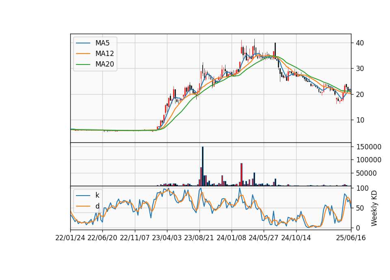Click the 22/01/24 date label
Viewport: 390px width, 280px height.
70,238
